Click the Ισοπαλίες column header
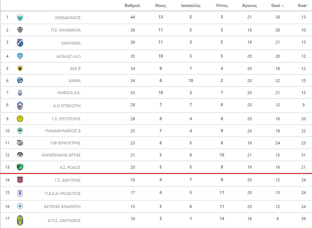 (x=191, y=6)
